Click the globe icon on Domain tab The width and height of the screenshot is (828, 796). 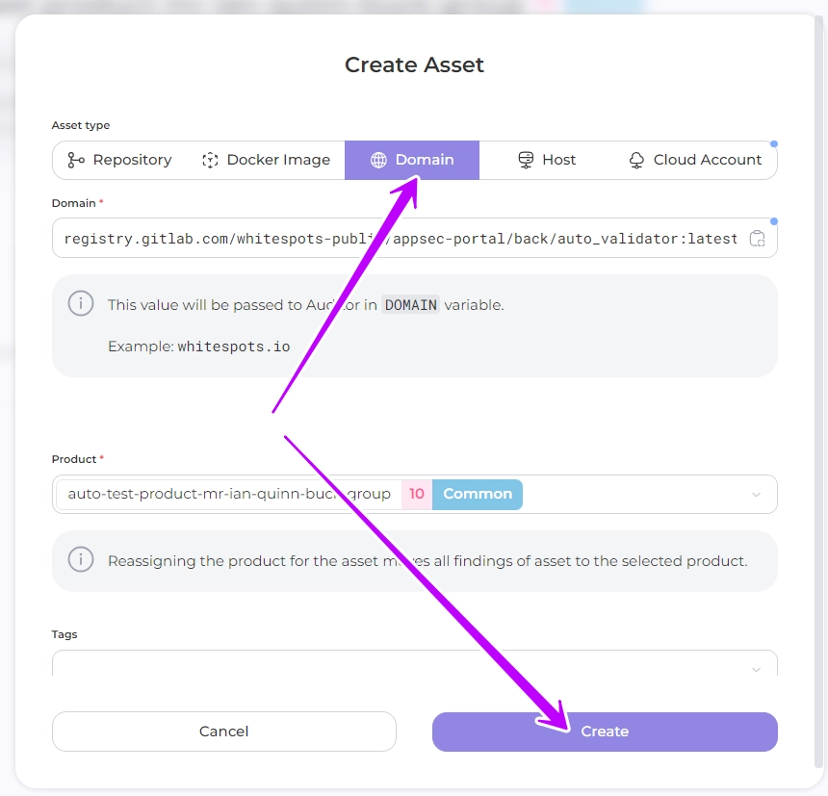tap(378, 160)
